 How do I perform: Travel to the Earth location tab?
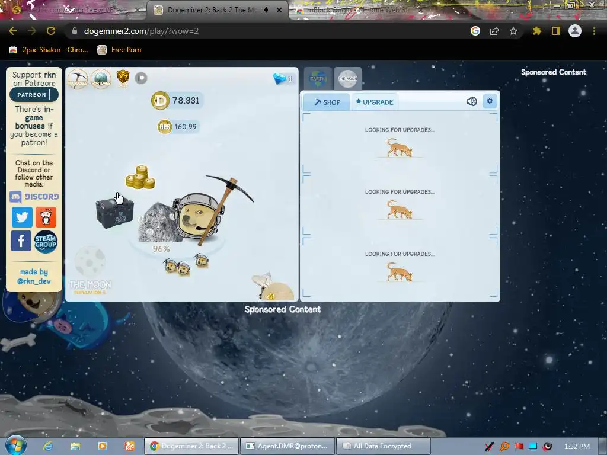318,79
